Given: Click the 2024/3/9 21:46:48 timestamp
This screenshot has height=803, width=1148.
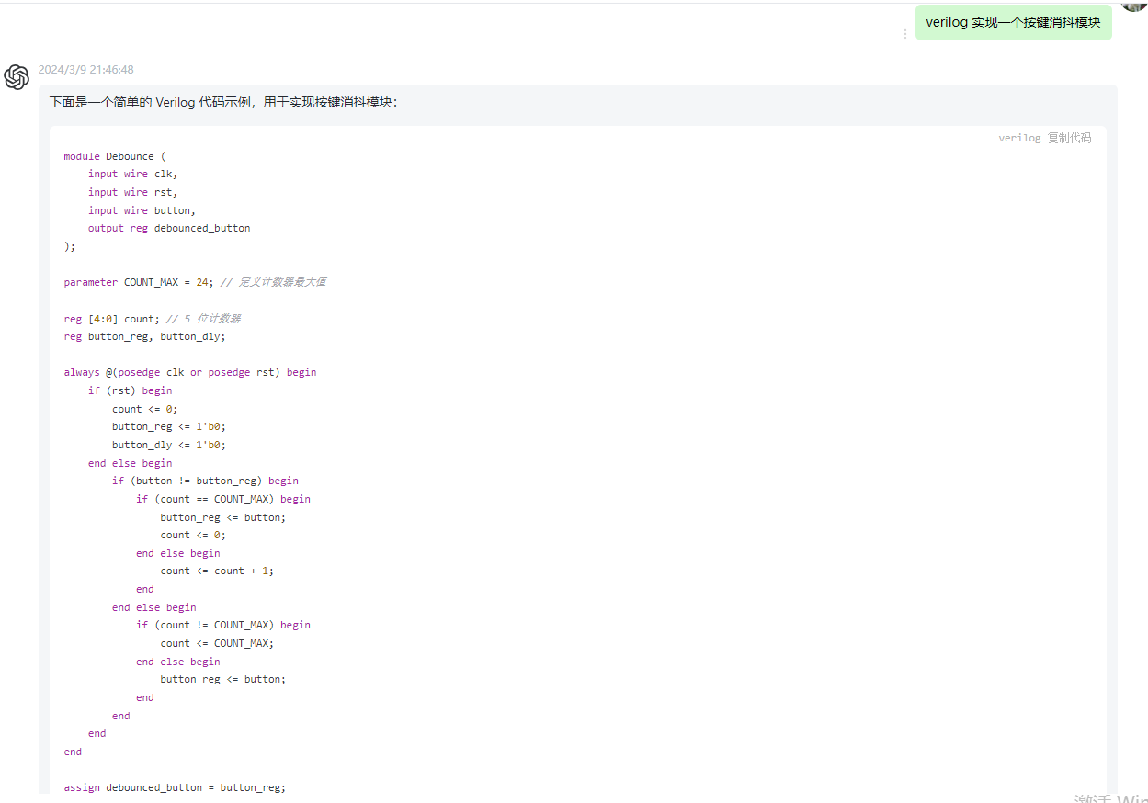Looking at the screenshot, I should point(85,70).
